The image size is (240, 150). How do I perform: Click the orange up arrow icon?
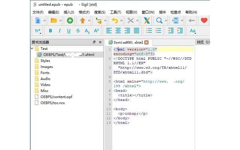point(82,20)
